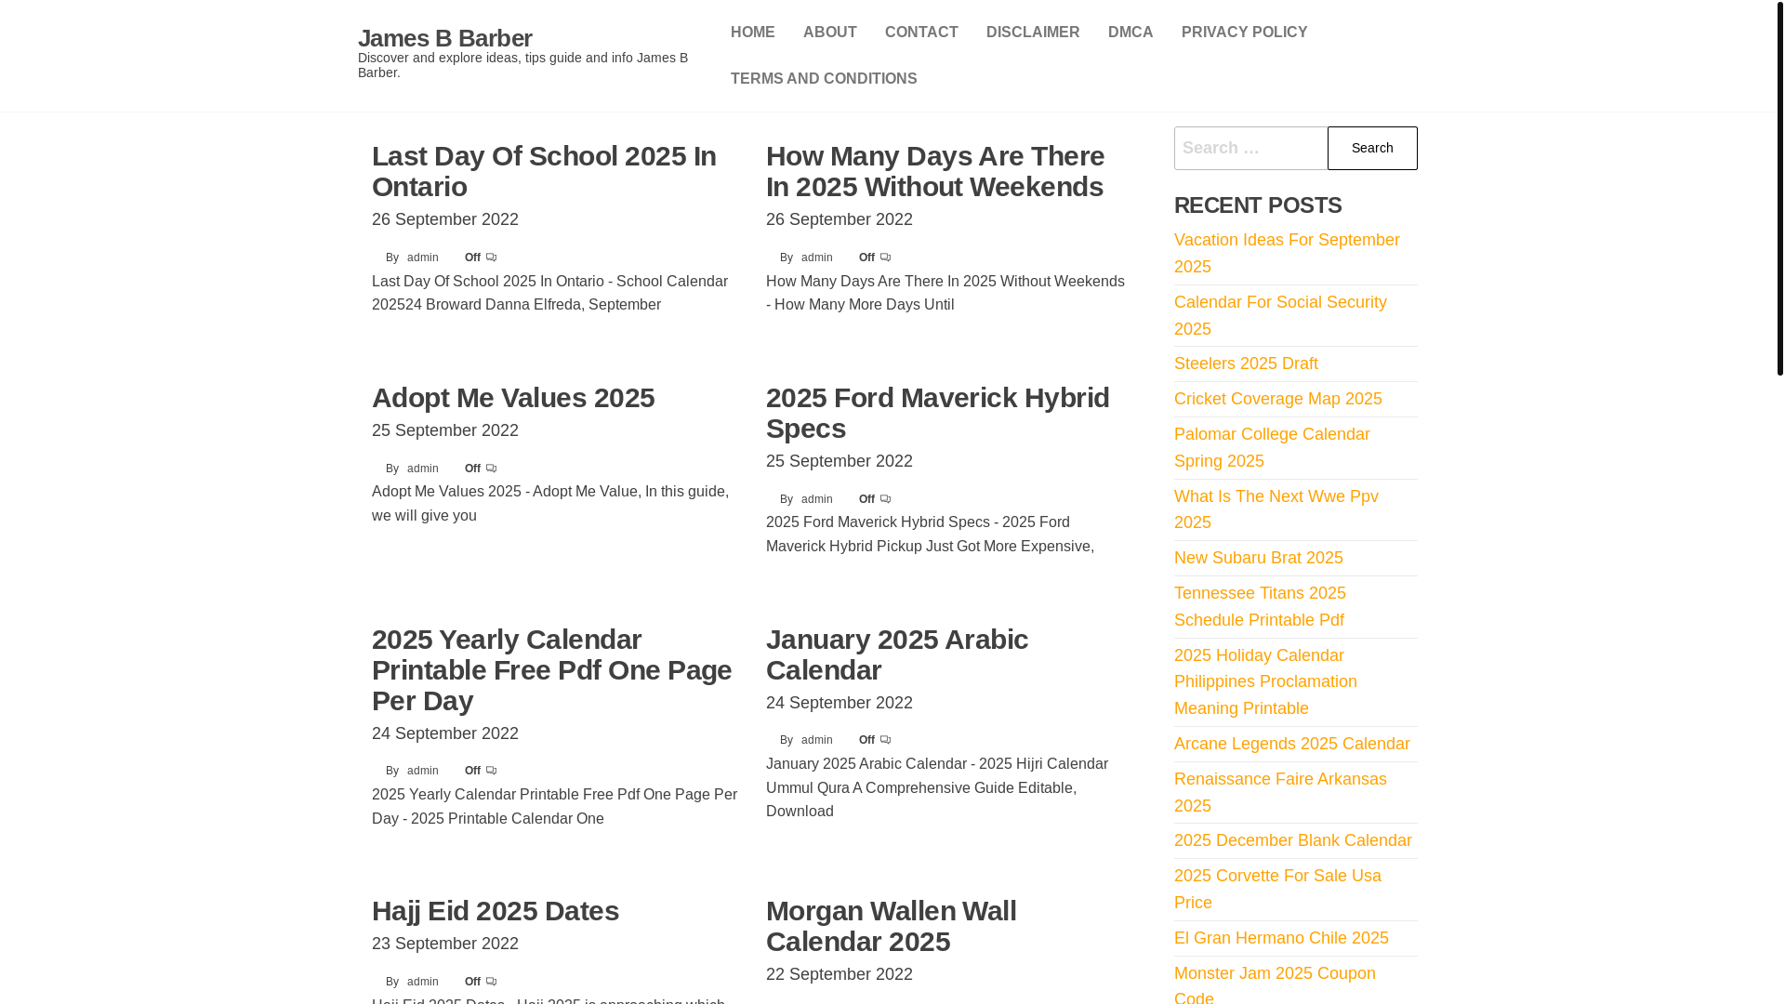This screenshot has width=1785, height=1004.
Task: Click comment icon under Last Day Of School post
Action: 491,258
